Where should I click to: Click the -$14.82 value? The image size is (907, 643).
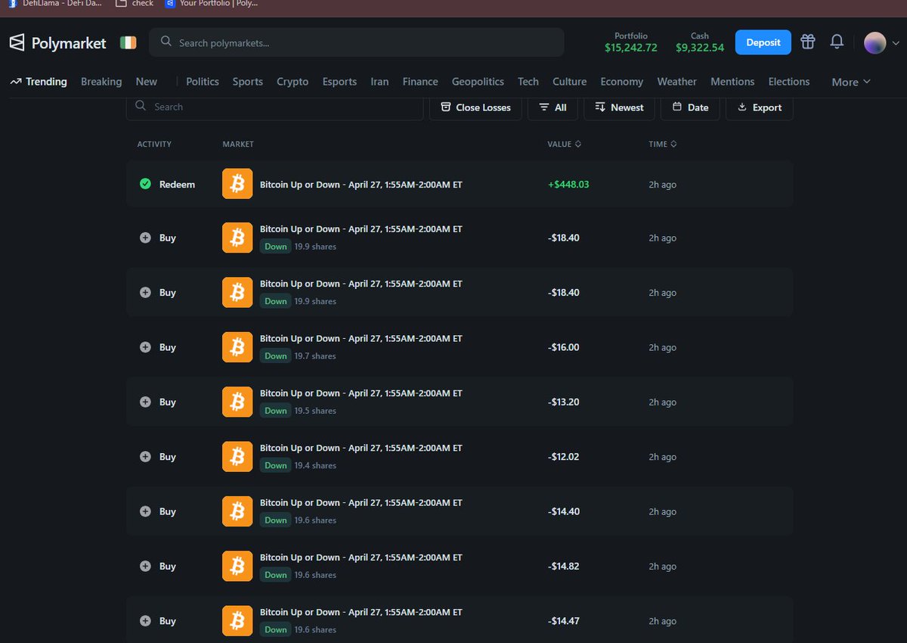tap(563, 566)
